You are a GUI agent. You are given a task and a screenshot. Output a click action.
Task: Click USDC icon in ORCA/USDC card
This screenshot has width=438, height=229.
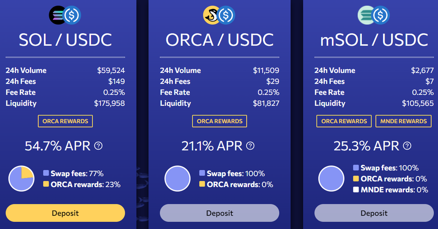[x=226, y=15]
